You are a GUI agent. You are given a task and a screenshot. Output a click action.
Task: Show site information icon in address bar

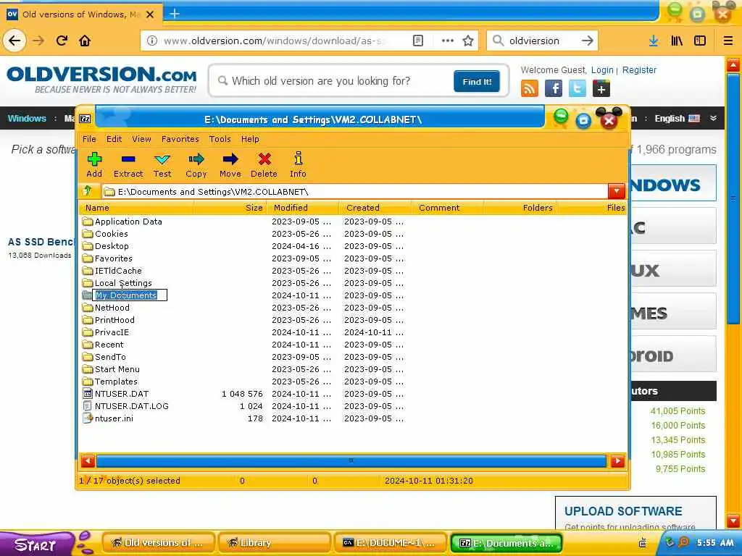pyautogui.click(x=152, y=41)
